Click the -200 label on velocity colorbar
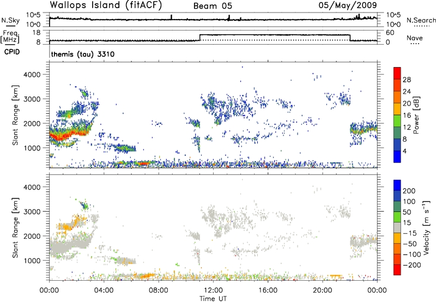Image resolution: width=436 pixels, height=302 pixels. pos(412,265)
